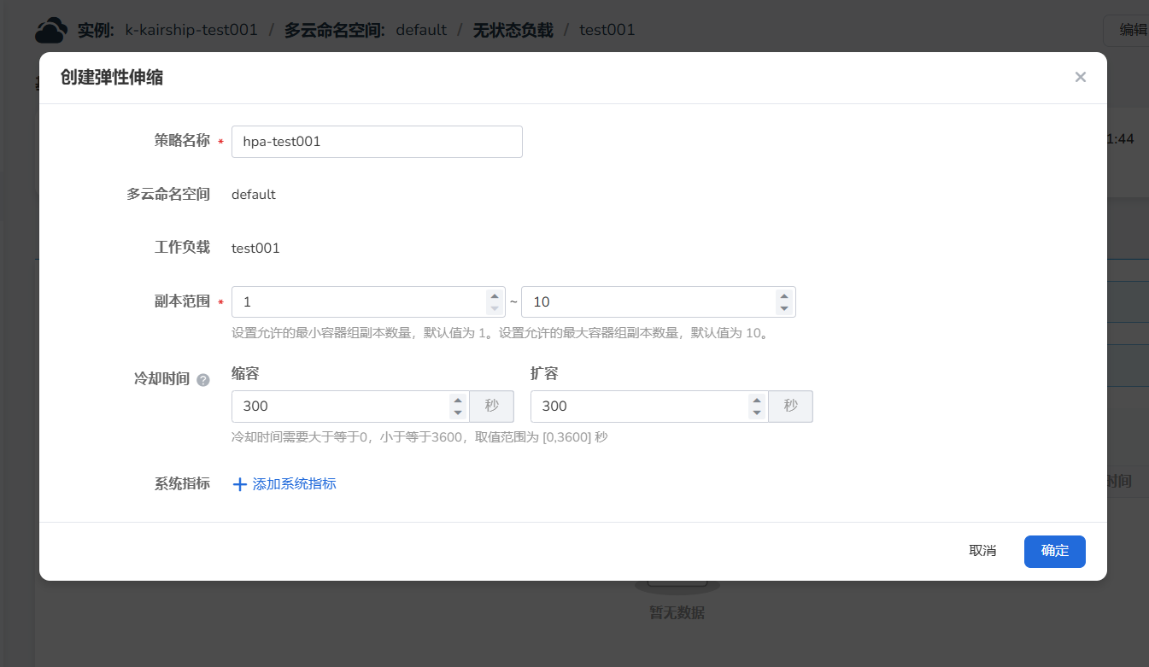Decrease the 扩容 cooldown time value
1149x667 pixels.
tap(756, 412)
